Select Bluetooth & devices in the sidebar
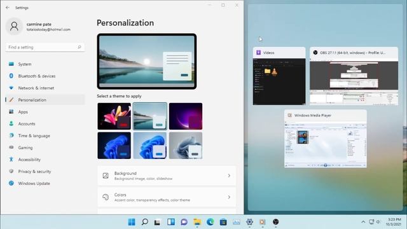The height and width of the screenshot is (229, 407). pos(45,76)
